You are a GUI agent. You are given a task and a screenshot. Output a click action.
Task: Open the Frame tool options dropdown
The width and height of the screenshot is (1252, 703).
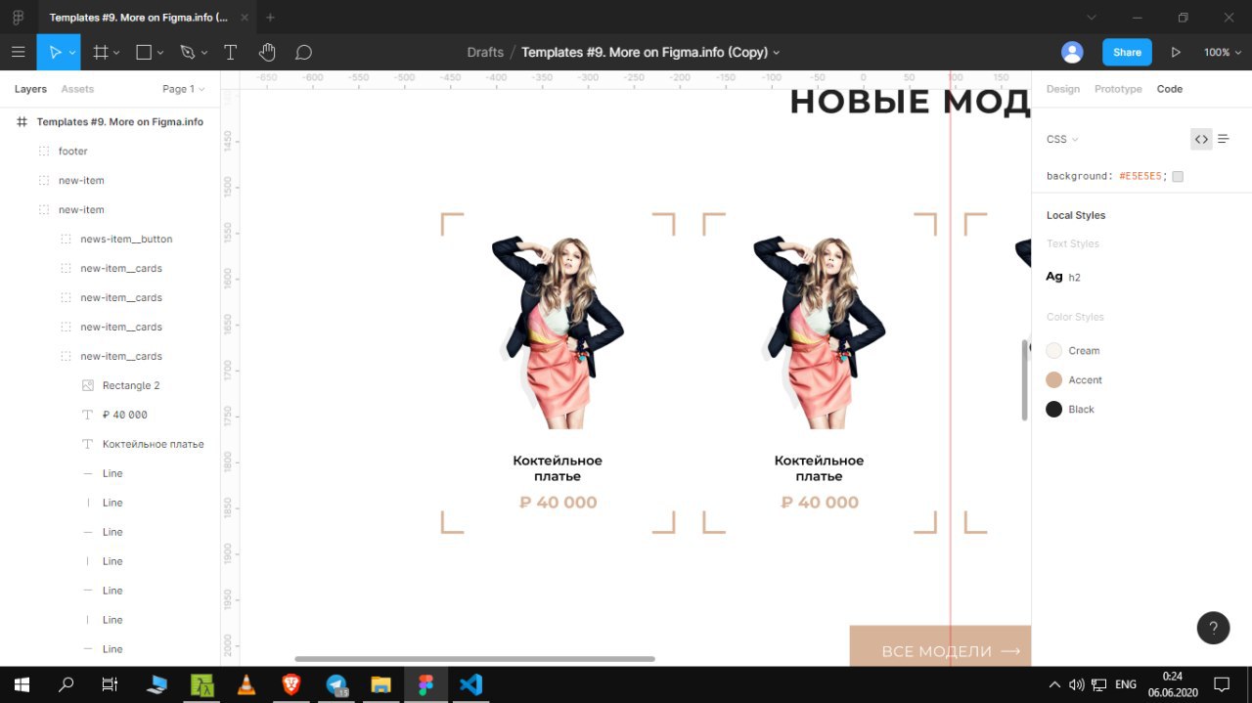point(116,53)
